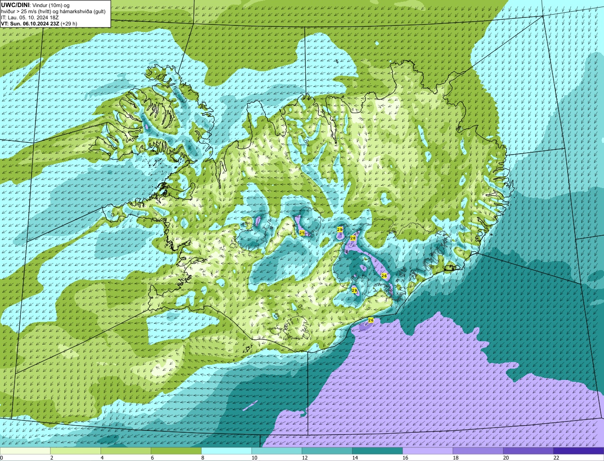Select the initial time 'IT: Lau. 05. 10. 2024 18Z'
Viewport: 604px width, 461px height.
click(30, 17)
